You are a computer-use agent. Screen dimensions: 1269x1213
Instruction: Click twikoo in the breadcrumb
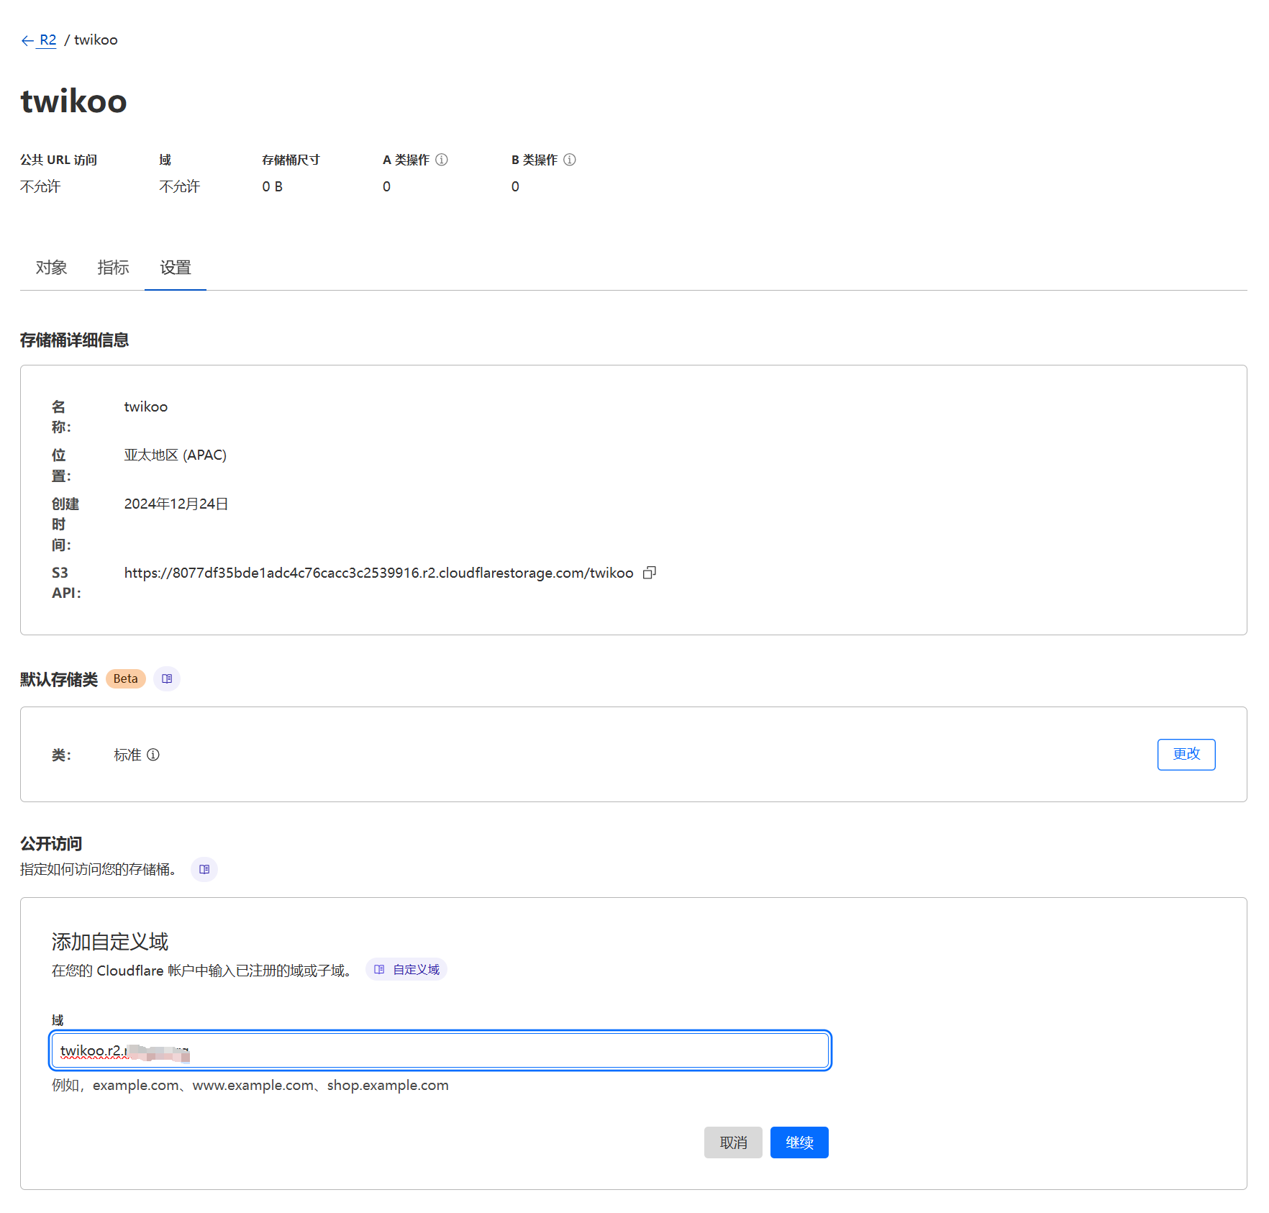[x=96, y=40]
